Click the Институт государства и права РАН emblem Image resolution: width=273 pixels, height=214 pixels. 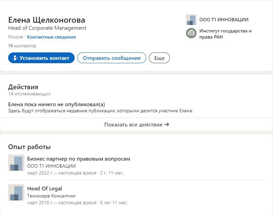tap(191, 33)
